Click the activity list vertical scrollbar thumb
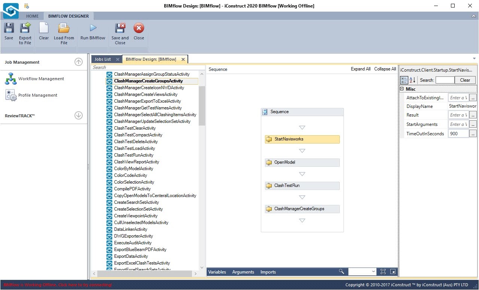The image size is (479, 290). tap(202, 105)
